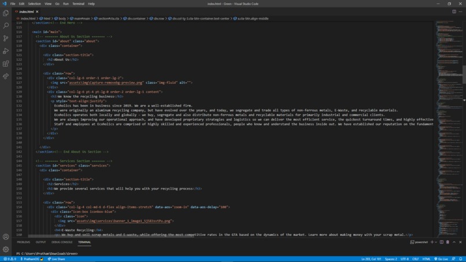
Task: Start Live Share from status bar
Action: coord(56,259)
